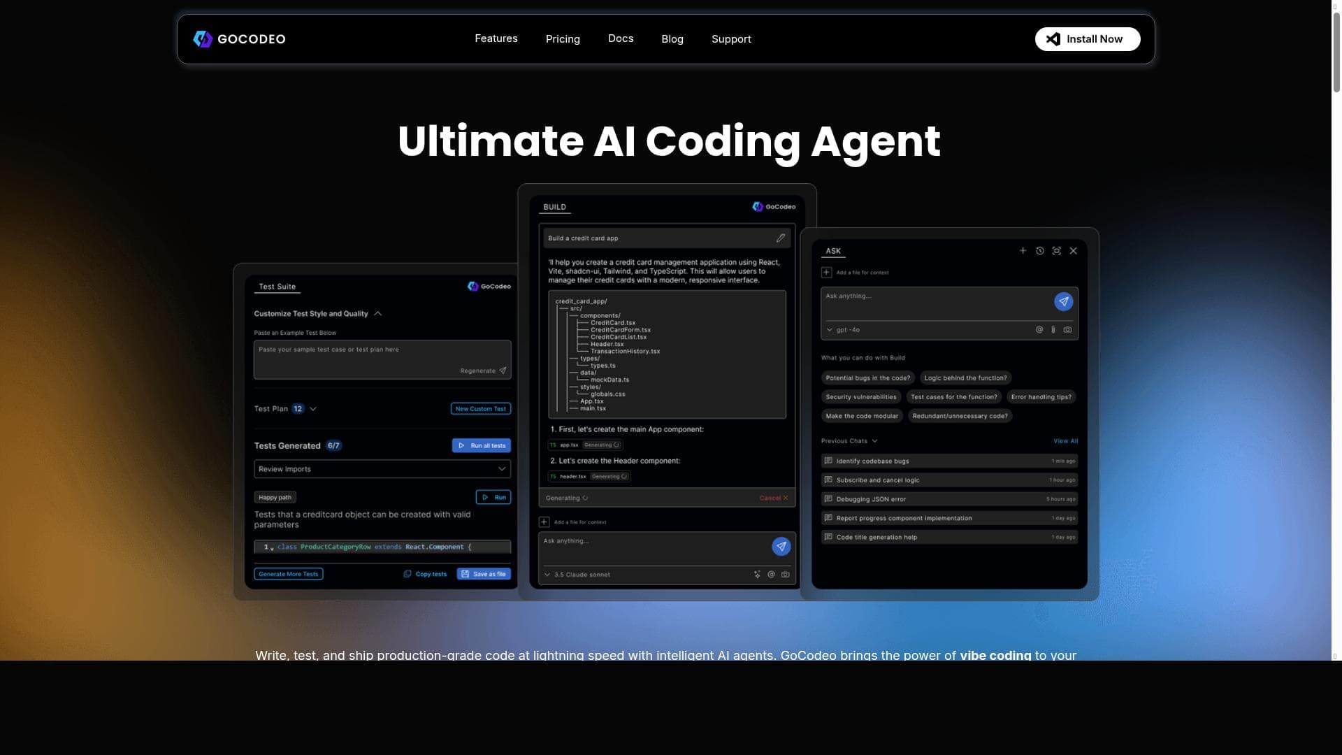Click the plus new-chat icon in ASK header

click(1023, 251)
